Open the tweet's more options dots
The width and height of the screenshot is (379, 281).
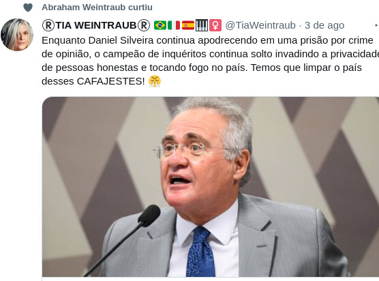pos(376,25)
